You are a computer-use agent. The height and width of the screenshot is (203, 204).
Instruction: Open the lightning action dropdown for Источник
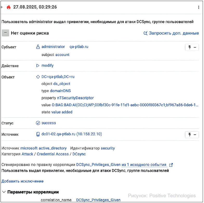tap(192, 135)
